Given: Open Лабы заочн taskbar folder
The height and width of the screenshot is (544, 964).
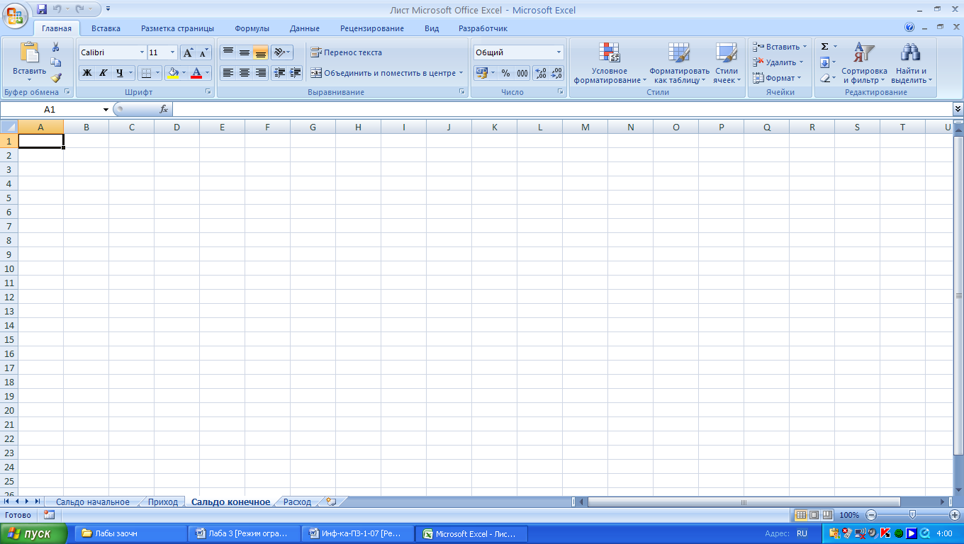Looking at the screenshot, I should pos(129,533).
